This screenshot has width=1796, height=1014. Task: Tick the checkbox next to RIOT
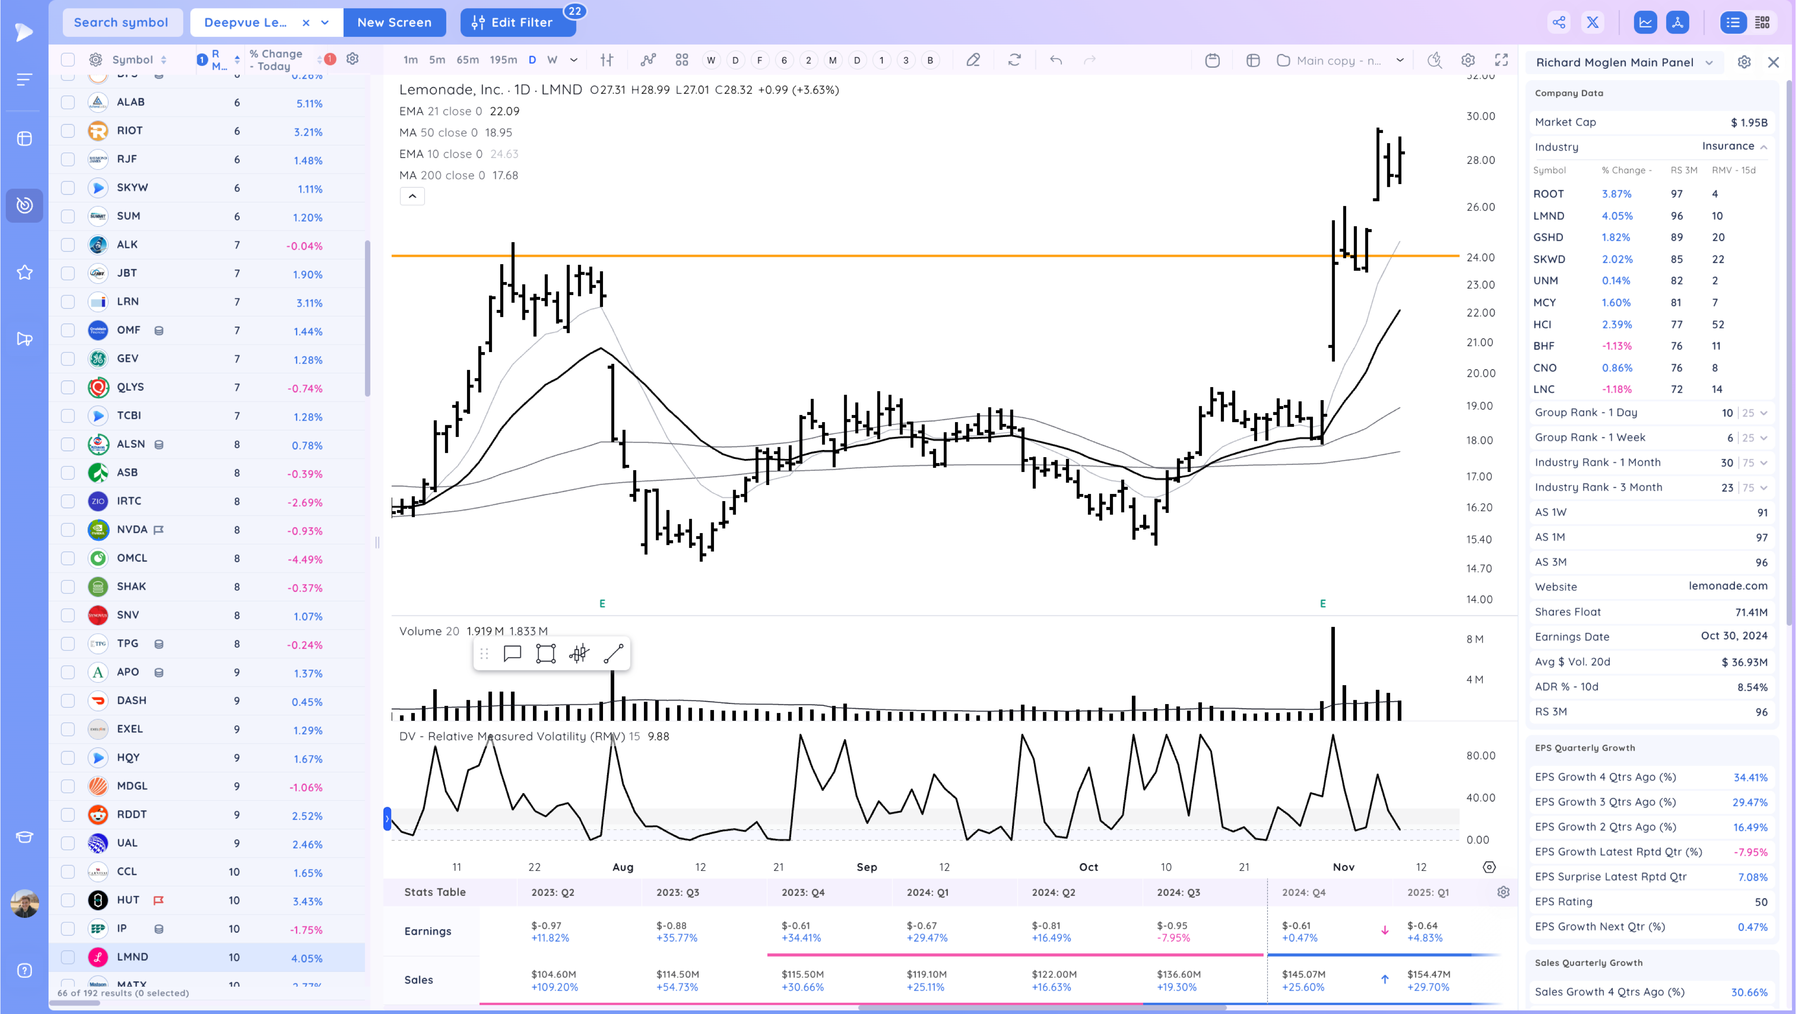point(68,131)
